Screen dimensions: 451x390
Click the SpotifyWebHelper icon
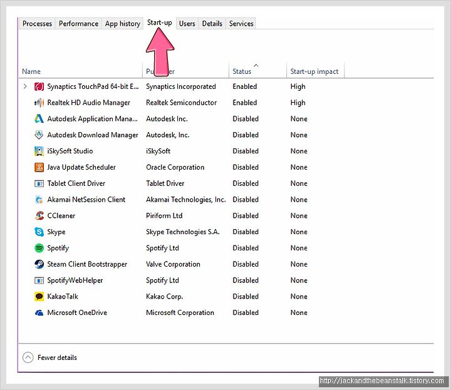39,280
